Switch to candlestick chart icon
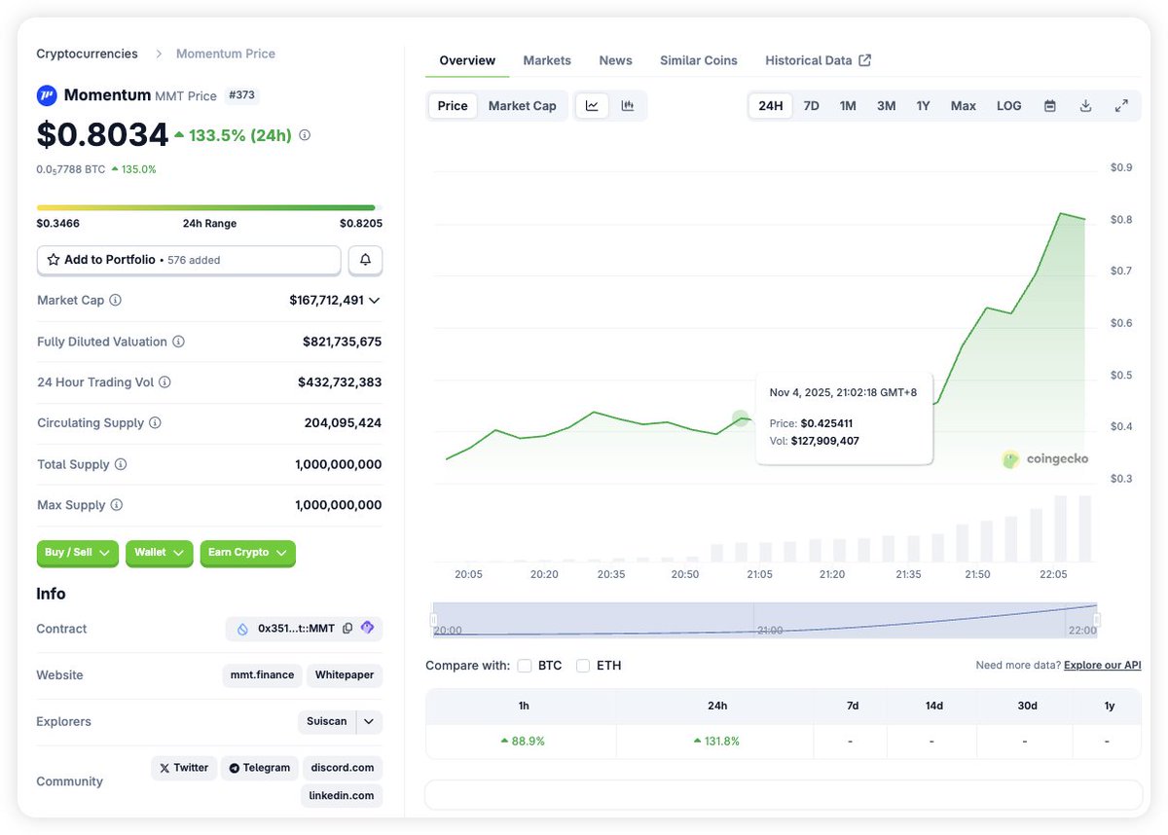Viewport: 1168px width, 835px height. point(628,105)
